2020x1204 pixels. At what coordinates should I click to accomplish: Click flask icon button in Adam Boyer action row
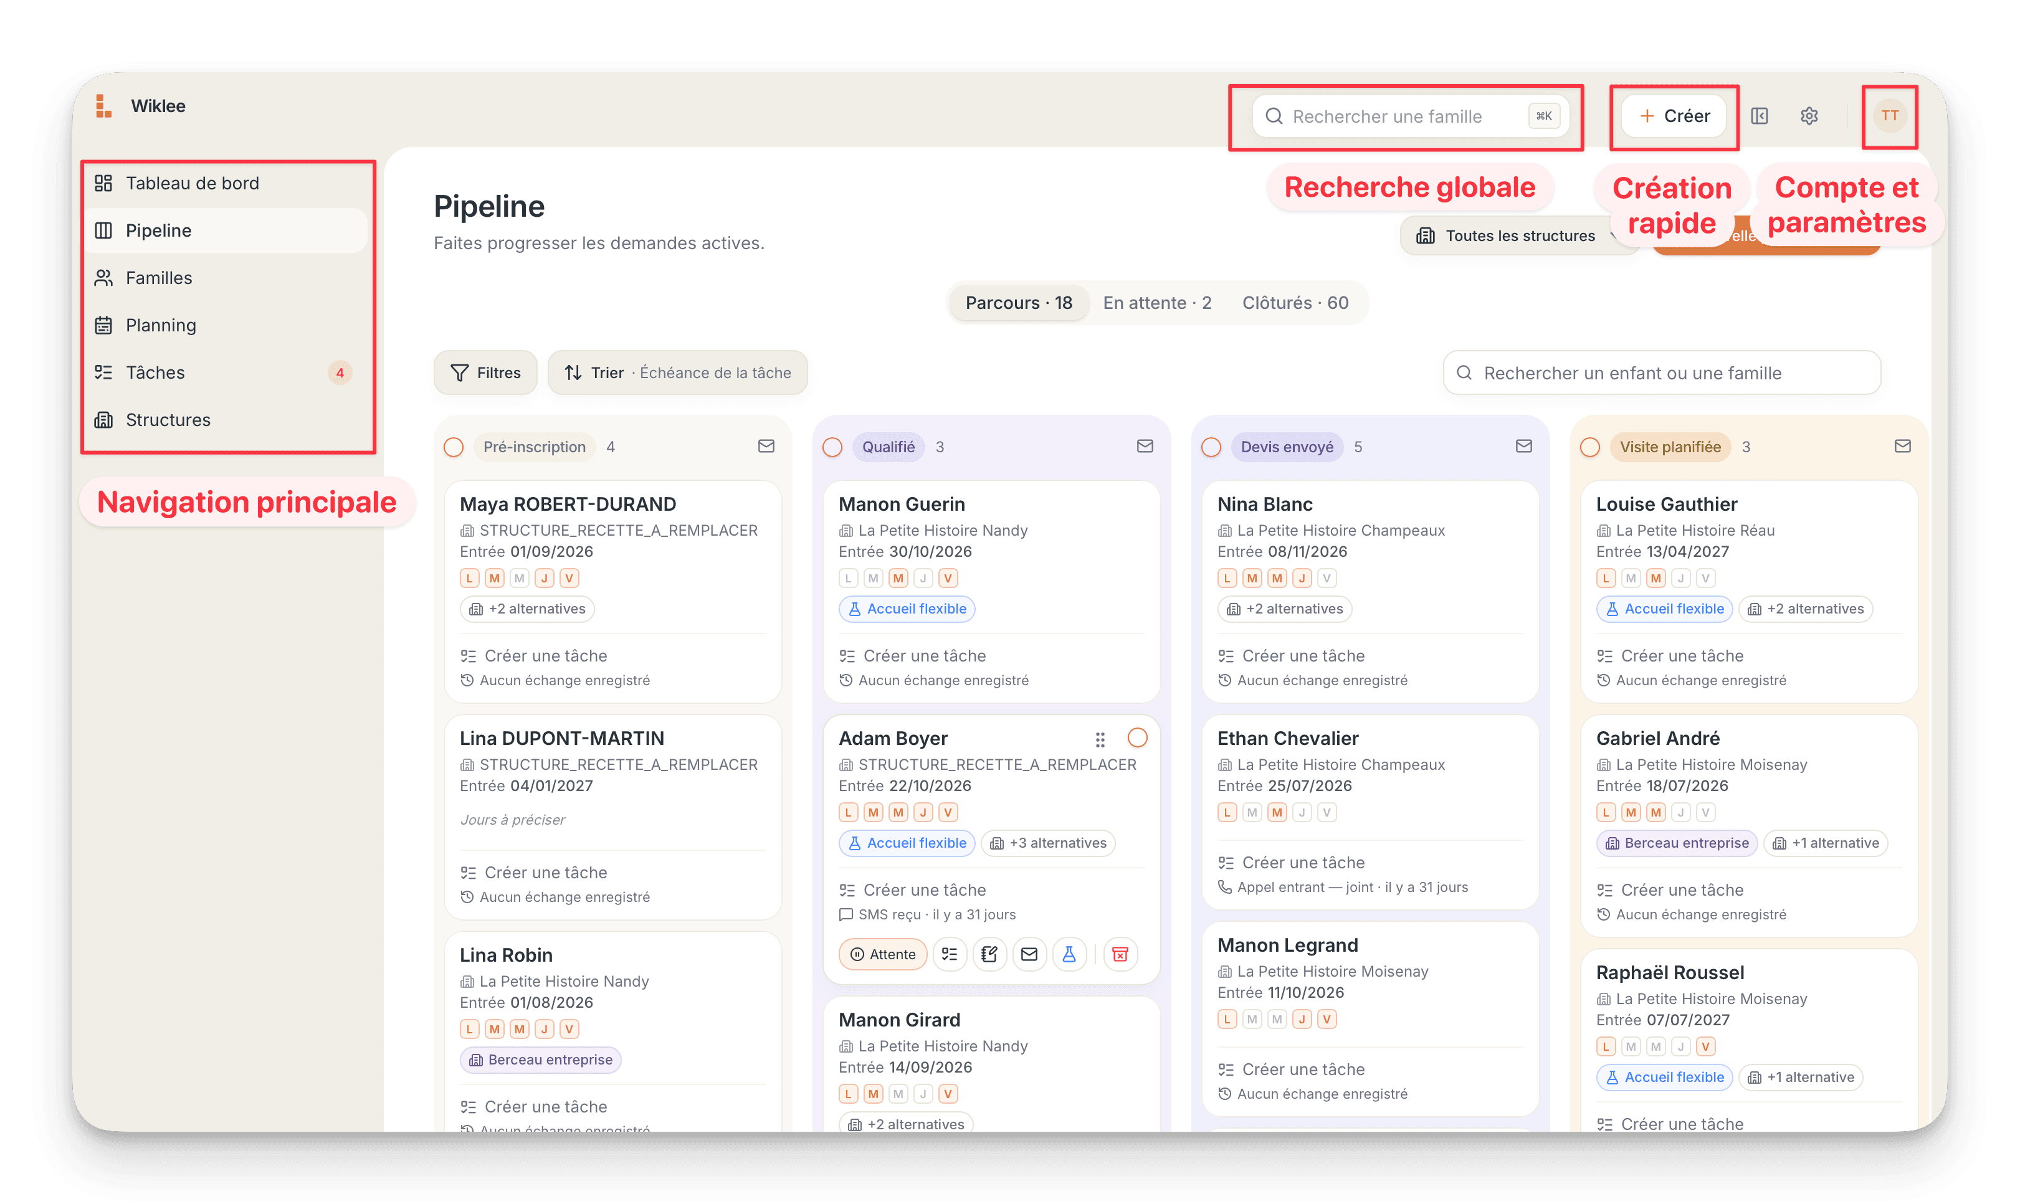point(1069,954)
